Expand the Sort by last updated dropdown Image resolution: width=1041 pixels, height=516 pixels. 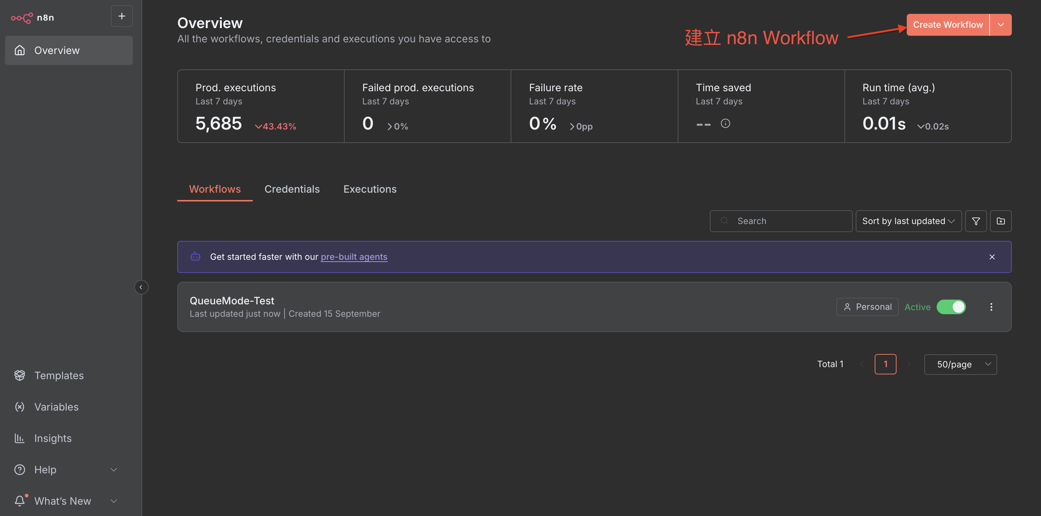click(908, 221)
